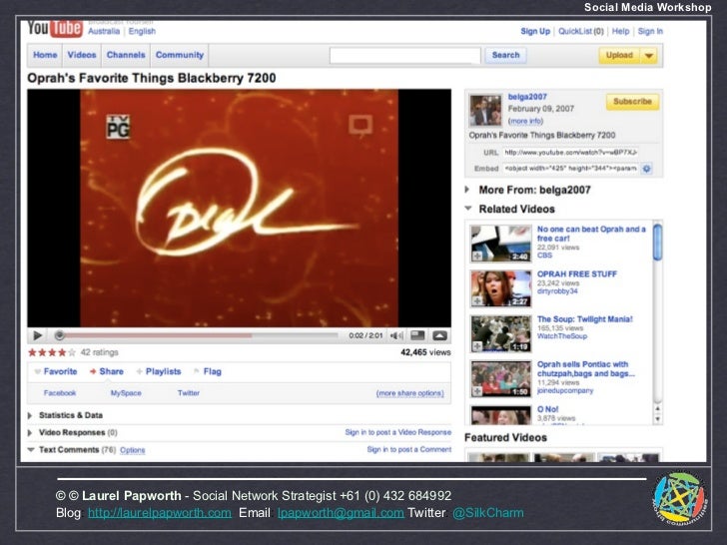Add Oprah sells Pontiac video to QuickList
The width and height of the screenshot is (727, 545).
pyautogui.click(x=477, y=391)
